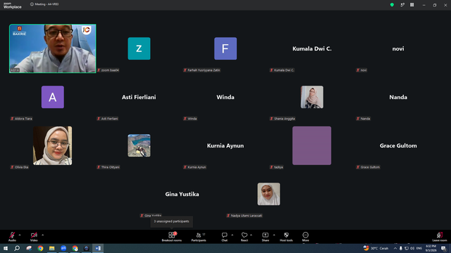Click the 'Shania Anggita' name label
This screenshot has height=253, width=451.
[283, 119]
